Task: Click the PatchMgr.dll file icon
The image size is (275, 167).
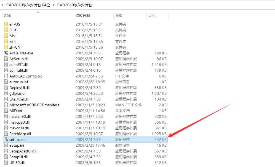Action: click(x=6, y=134)
